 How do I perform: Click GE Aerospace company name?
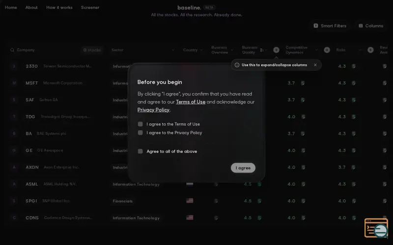(x=50, y=150)
